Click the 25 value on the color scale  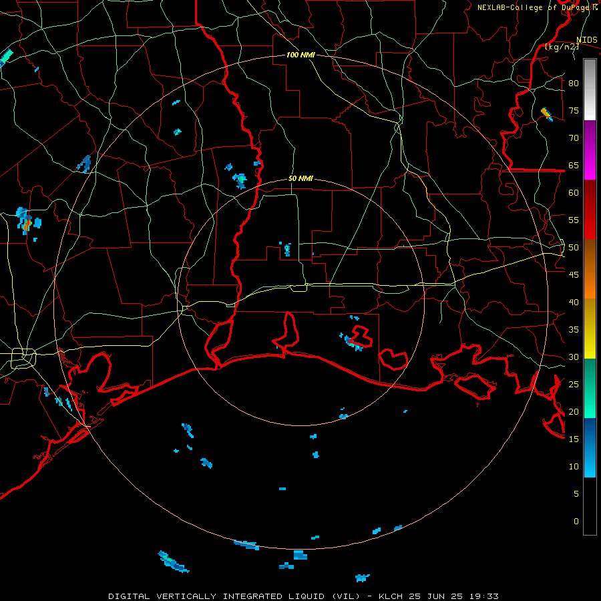click(574, 385)
